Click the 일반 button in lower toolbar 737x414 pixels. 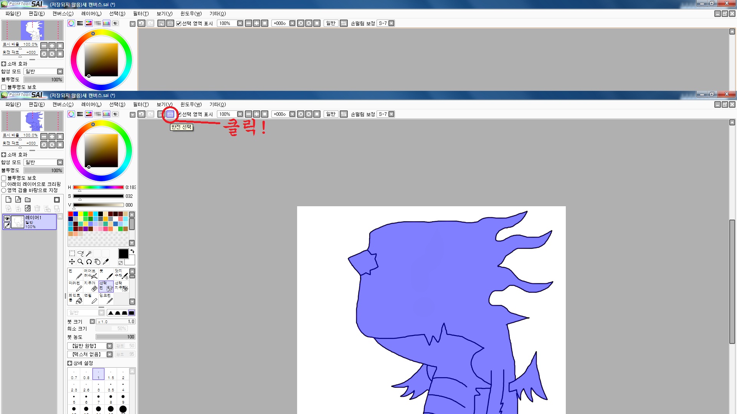330,114
